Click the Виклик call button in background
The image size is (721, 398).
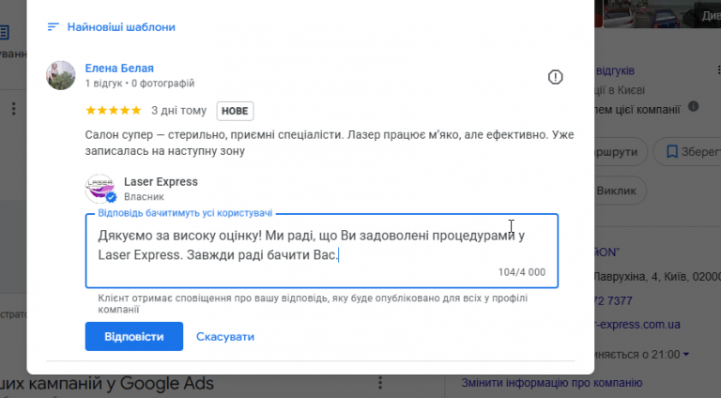[x=621, y=191]
